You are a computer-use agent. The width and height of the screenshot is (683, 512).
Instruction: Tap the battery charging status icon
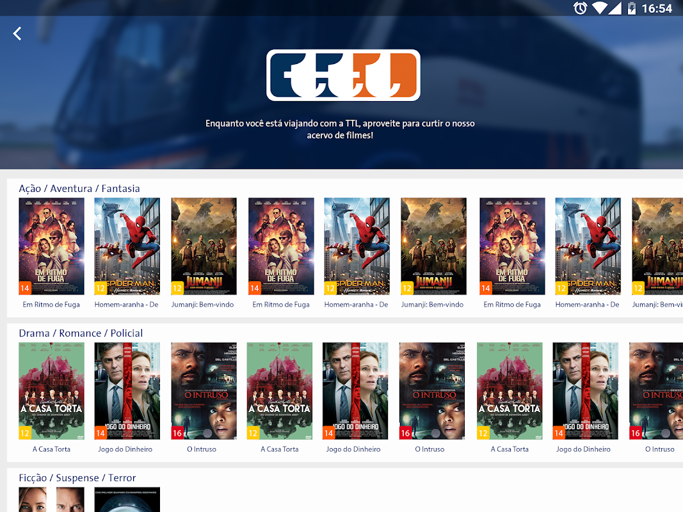632,8
